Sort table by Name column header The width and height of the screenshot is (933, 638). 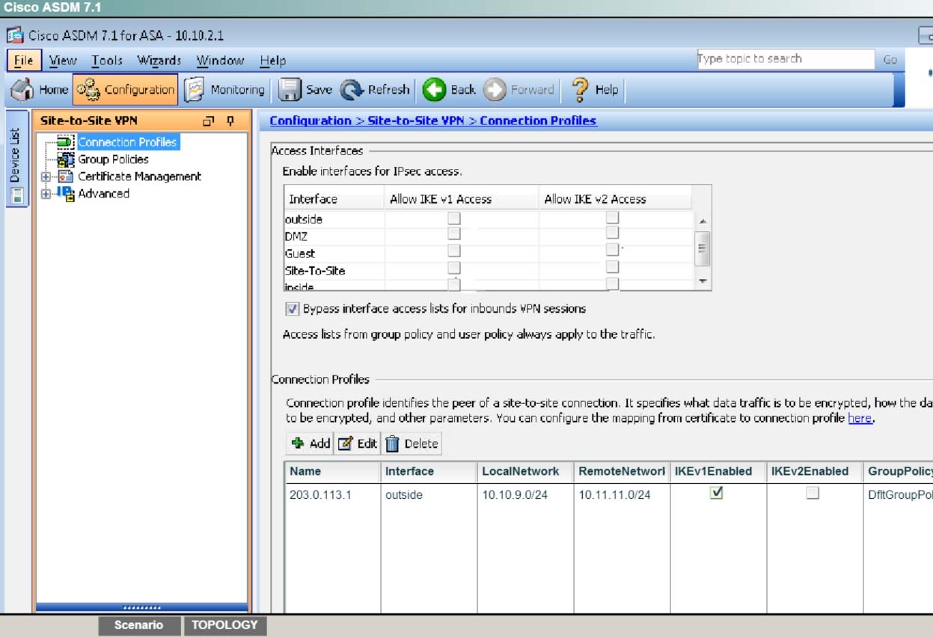click(332, 471)
